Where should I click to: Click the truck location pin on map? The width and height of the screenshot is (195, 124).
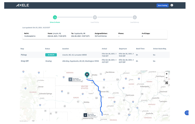pyautogui.click(x=87, y=74)
